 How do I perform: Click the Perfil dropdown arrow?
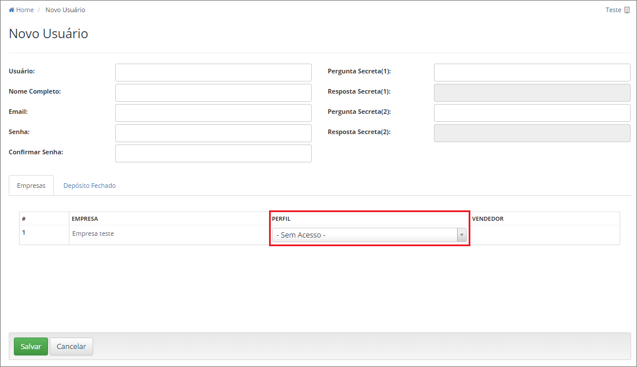462,235
